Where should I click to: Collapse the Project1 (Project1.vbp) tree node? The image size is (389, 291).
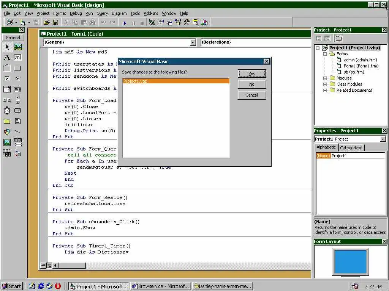pos(318,48)
